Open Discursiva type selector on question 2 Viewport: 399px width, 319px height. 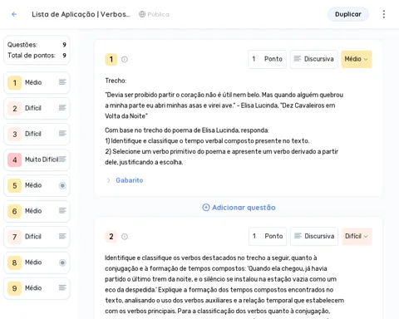314,236
